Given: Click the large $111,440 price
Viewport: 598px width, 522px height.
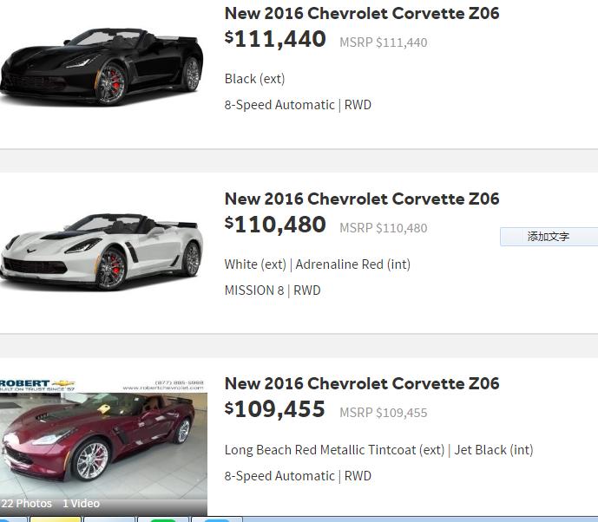Looking at the screenshot, I should click(275, 39).
